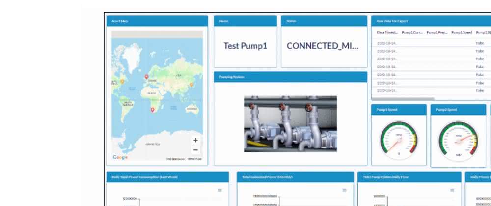Select the orange marker over East Asia
The image size is (491, 206).
[x=191, y=85]
